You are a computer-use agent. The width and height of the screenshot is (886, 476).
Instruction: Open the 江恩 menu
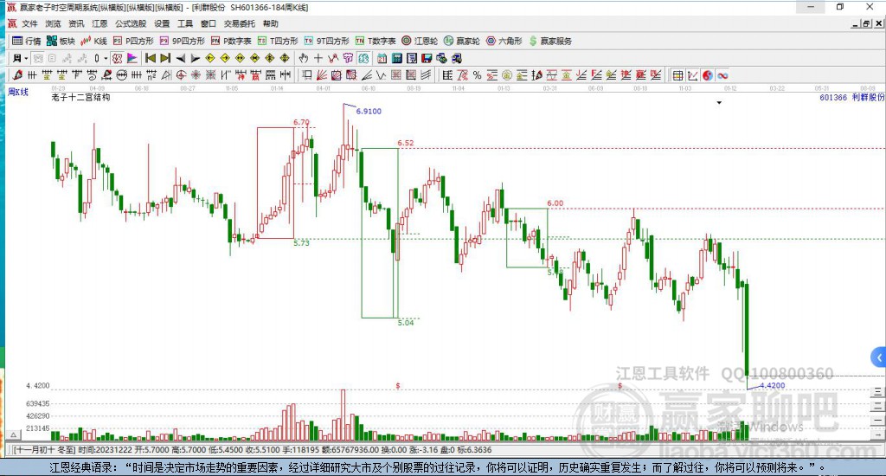(x=100, y=23)
